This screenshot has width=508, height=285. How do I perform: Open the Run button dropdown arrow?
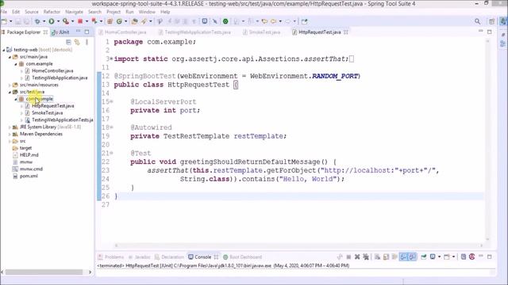click(58, 21)
